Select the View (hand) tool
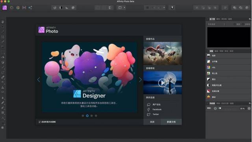Image resolution: width=252 pixels, height=142 pixels. 3,22
